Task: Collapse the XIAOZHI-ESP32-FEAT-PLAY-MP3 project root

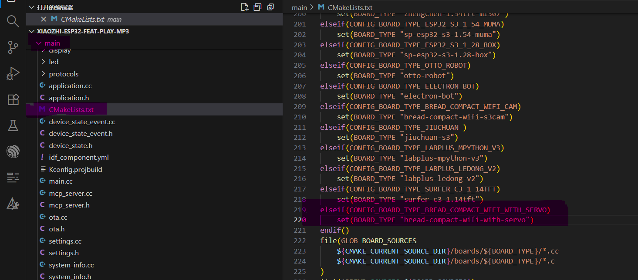Action: point(31,31)
